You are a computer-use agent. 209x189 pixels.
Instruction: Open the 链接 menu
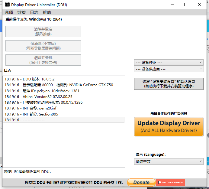21,12
